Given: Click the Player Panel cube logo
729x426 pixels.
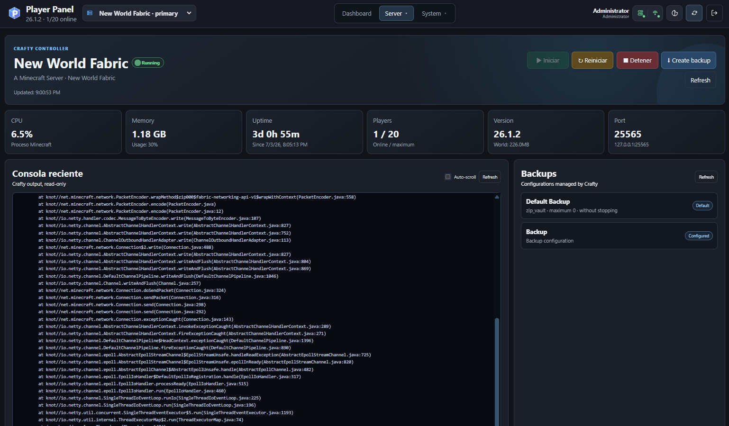Looking at the screenshot, I should 15,13.
